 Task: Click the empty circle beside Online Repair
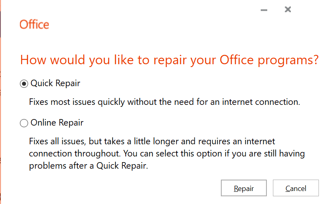click(x=24, y=123)
